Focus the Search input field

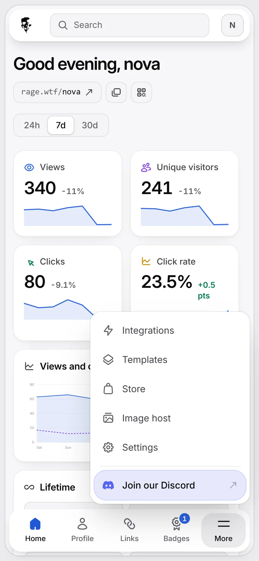129,25
